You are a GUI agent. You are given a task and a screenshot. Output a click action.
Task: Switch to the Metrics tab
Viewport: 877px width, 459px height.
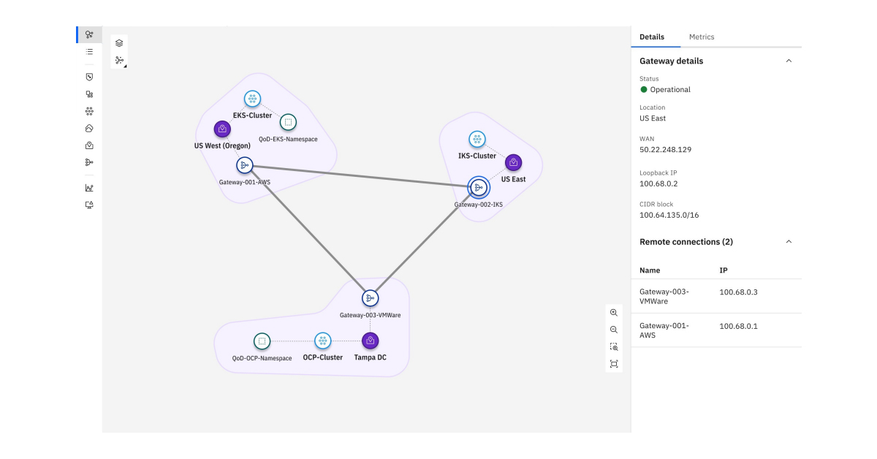[702, 37]
